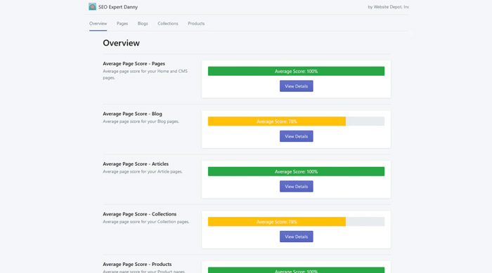
Task: Click the 'Average Page Score - Articles' label
Action: [x=136, y=164]
